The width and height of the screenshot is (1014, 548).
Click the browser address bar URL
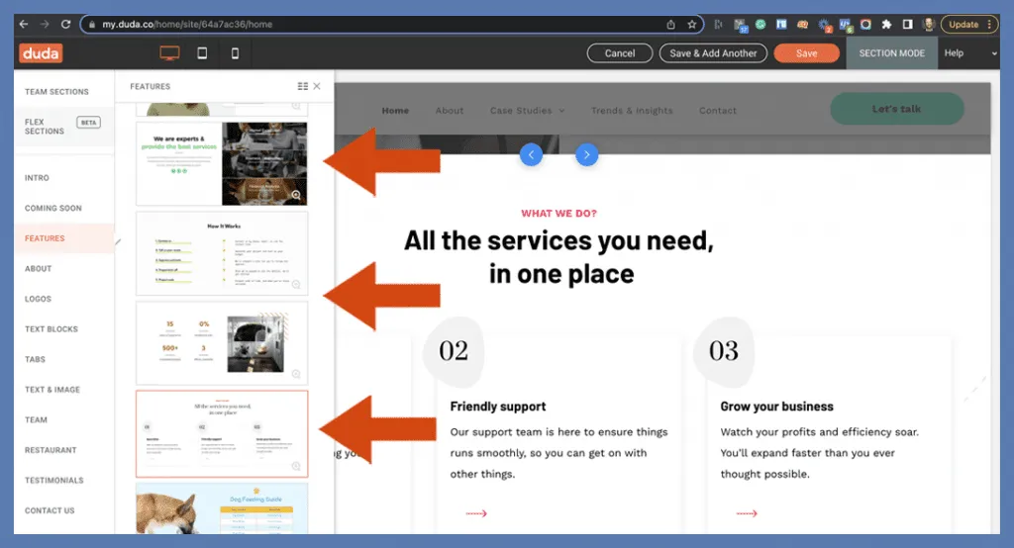[187, 24]
